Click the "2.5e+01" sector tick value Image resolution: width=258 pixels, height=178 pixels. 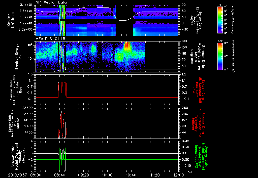pos(26,11)
